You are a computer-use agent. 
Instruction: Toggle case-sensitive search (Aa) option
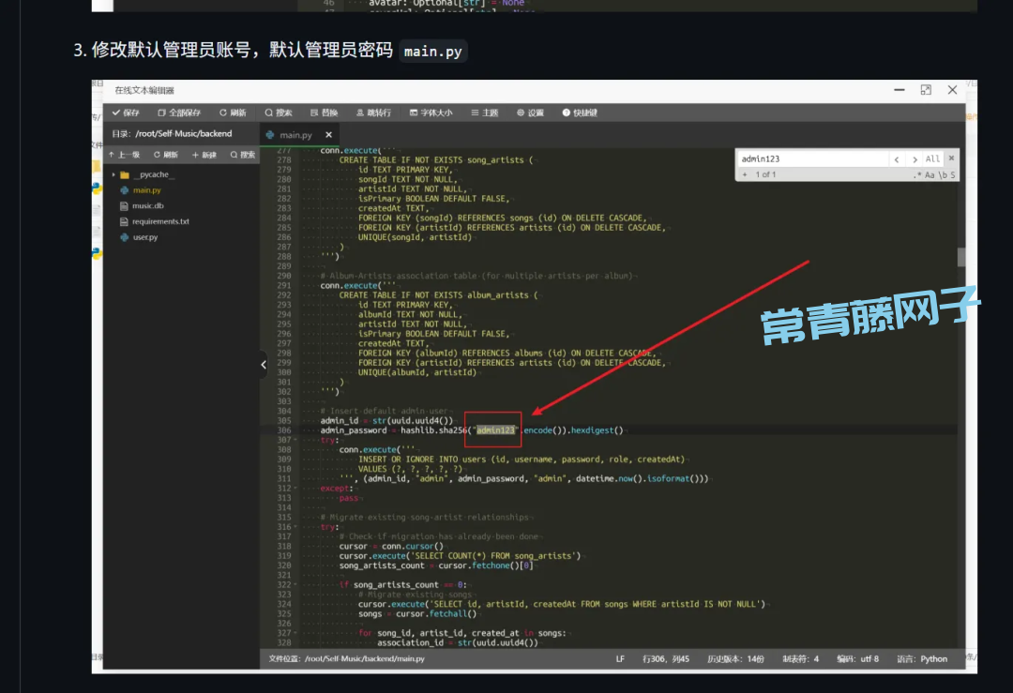coord(930,175)
